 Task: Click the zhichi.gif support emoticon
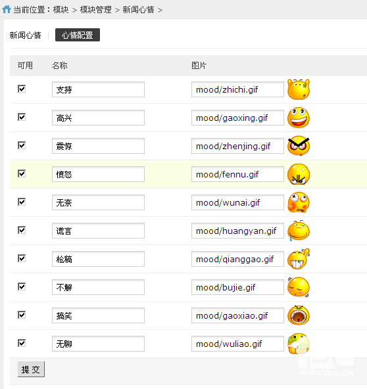(x=299, y=89)
